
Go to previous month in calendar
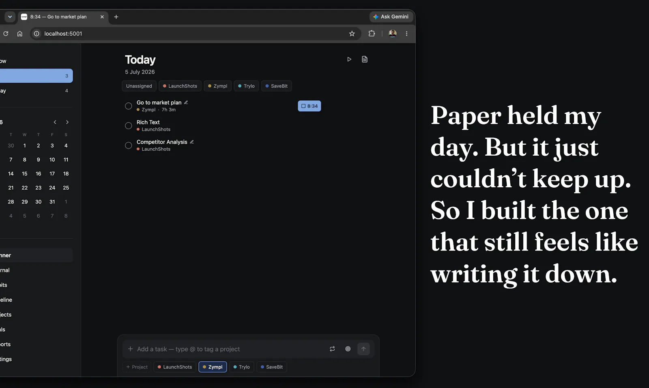point(55,122)
